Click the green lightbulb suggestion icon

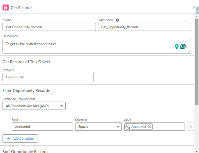[176, 46]
